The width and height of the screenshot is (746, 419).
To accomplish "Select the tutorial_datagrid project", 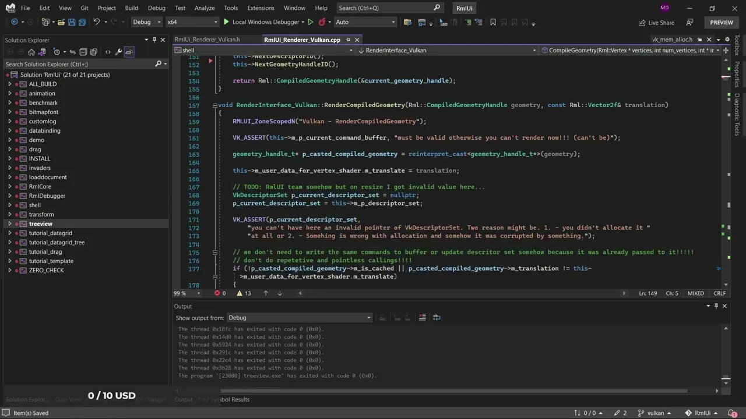I will click(51, 233).
